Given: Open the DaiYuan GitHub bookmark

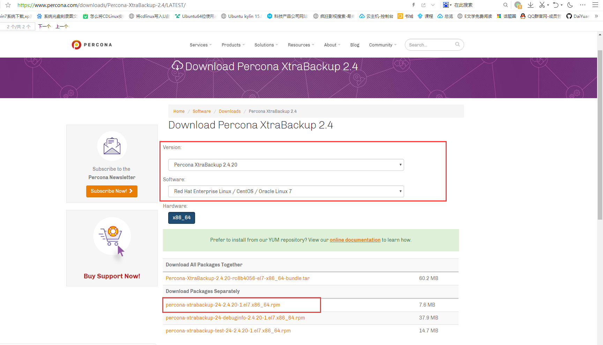Looking at the screenshot, I should 578,16.
